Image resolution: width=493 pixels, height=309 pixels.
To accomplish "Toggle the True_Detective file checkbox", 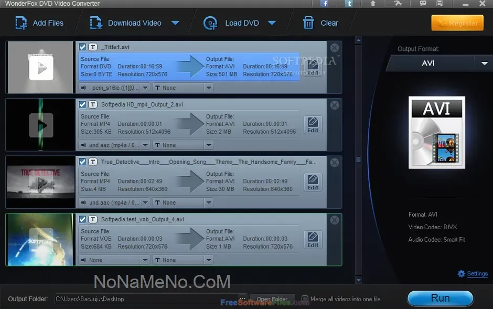I will 82,162.
